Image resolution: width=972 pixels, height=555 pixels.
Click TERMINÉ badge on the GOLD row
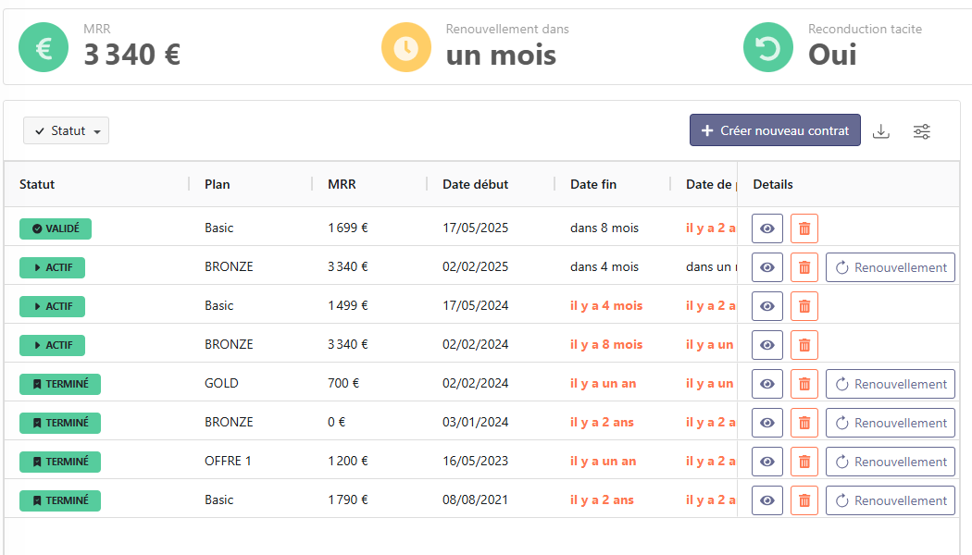coord(60,384)
